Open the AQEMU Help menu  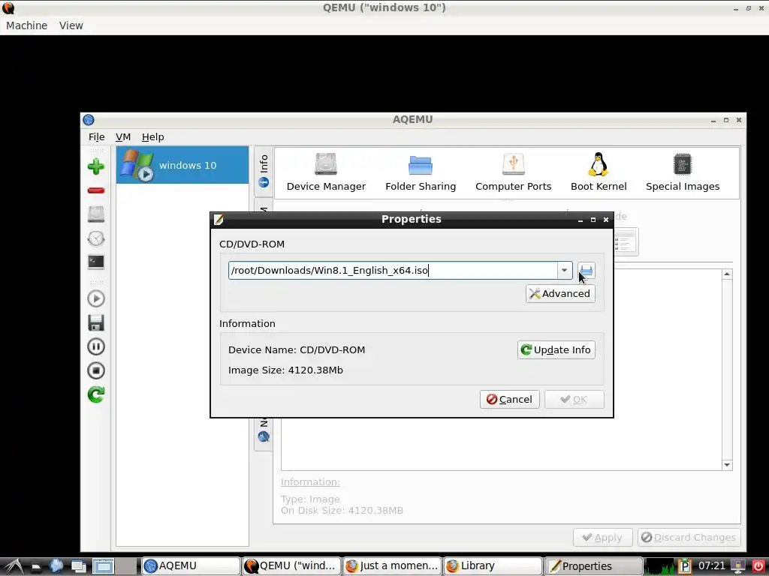click(152, 137)
